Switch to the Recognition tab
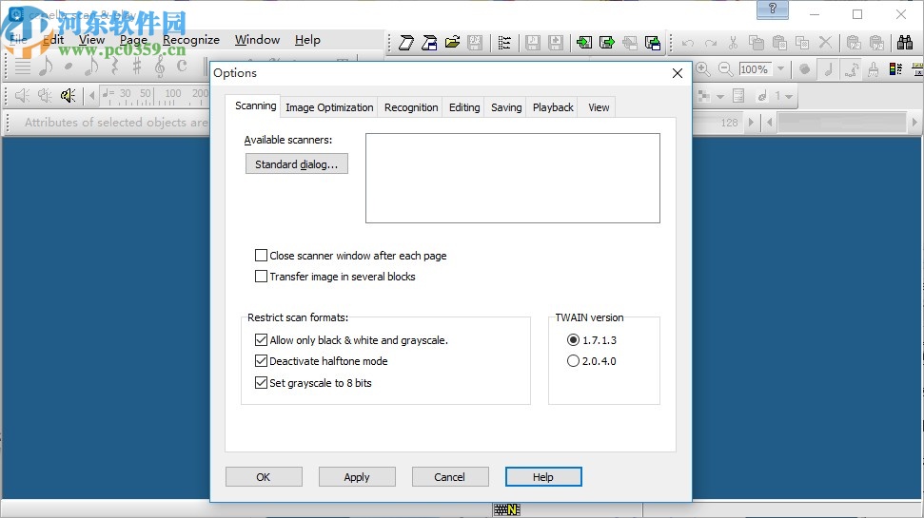This screenshot has height=518, width=924. click(411, 107)
